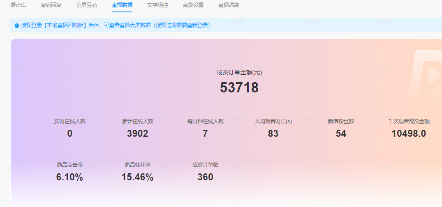Select the 每分钟在线人数 stat showing 7

(x=205, y=133)
